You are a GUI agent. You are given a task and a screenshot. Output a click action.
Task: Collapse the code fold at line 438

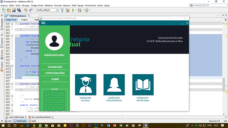point(12,84)
